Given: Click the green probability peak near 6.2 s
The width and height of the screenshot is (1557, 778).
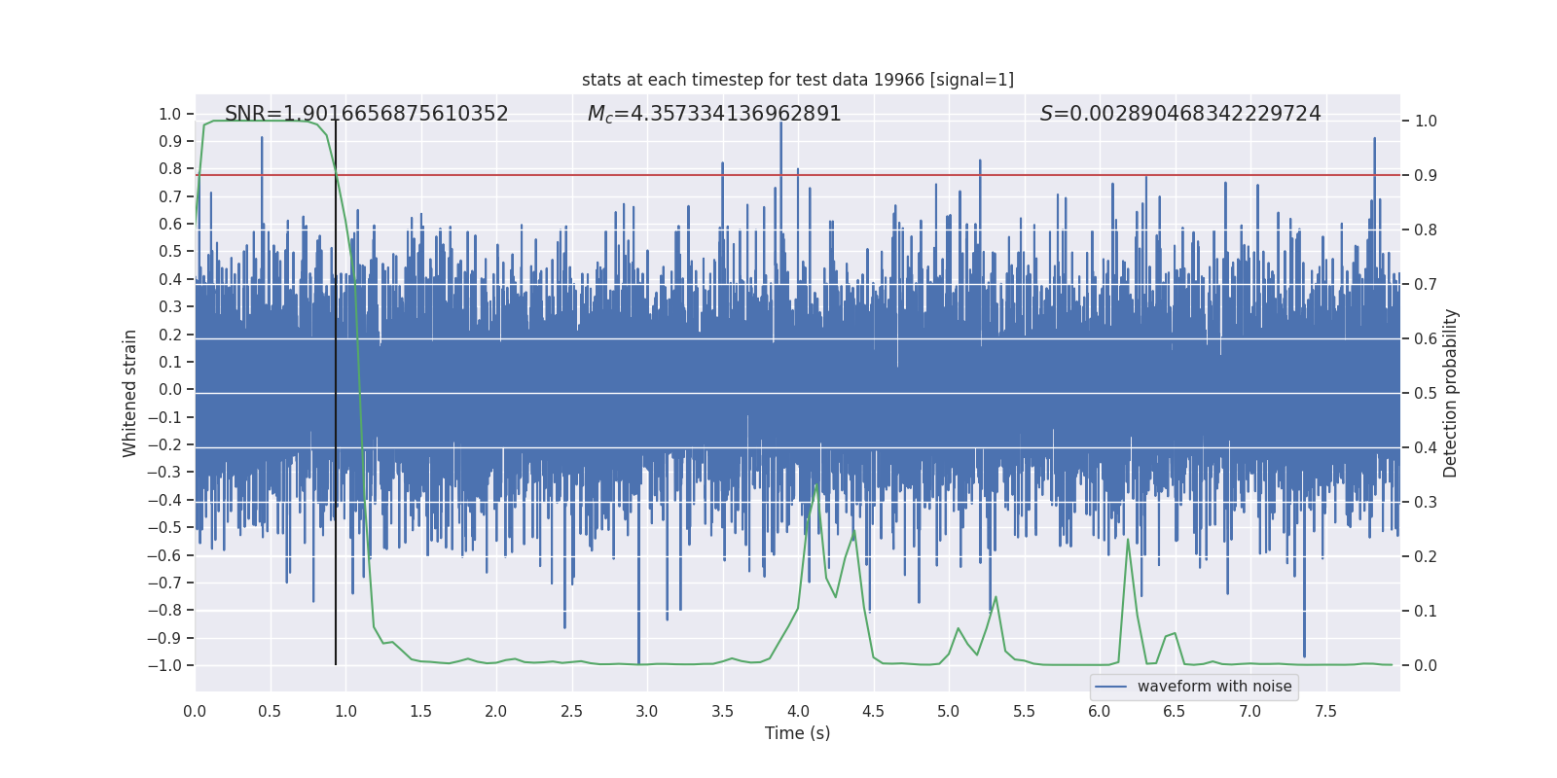Looking at the screenshot, I should 1128,540.
